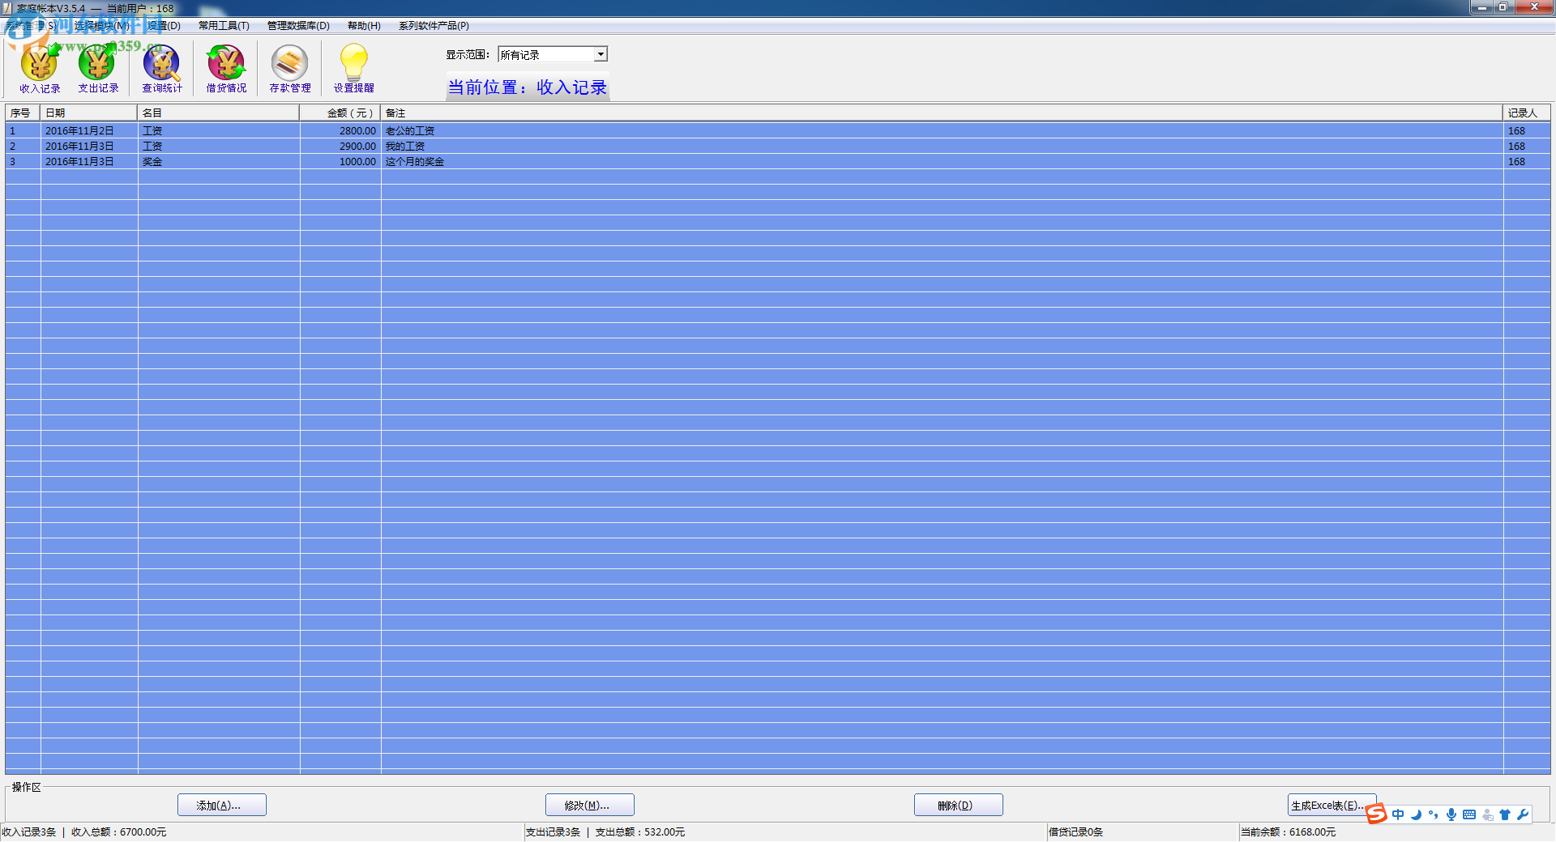Click the 收入记录3条 status entry
Viewport: 1556px width, 842px height.
click(29, 832)
